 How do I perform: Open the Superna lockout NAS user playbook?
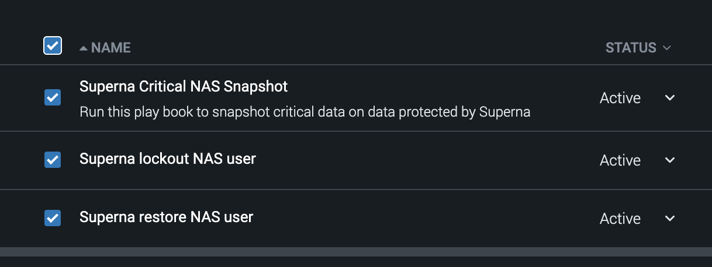click(168, 159)
